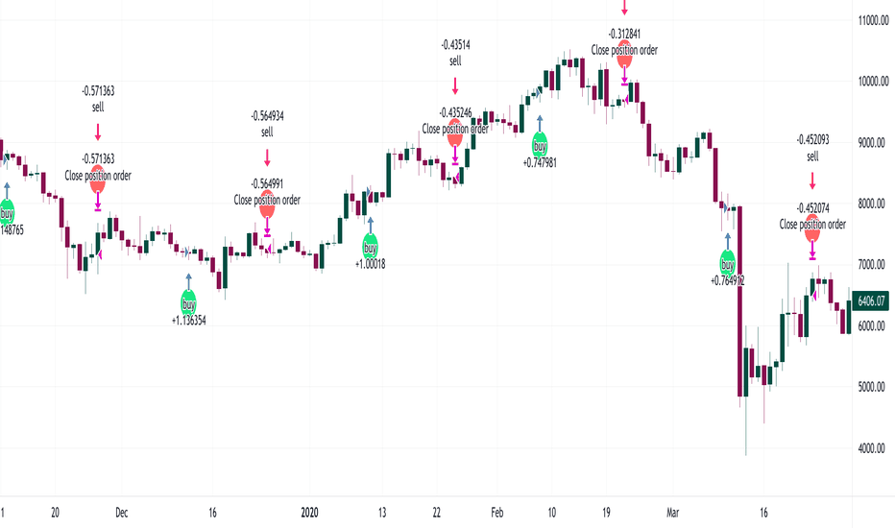Image resolution: width=895 pixels, height=528 pixels.
Task: Click the green buy marker labeled +0.764912
Action: coord(727,263)
